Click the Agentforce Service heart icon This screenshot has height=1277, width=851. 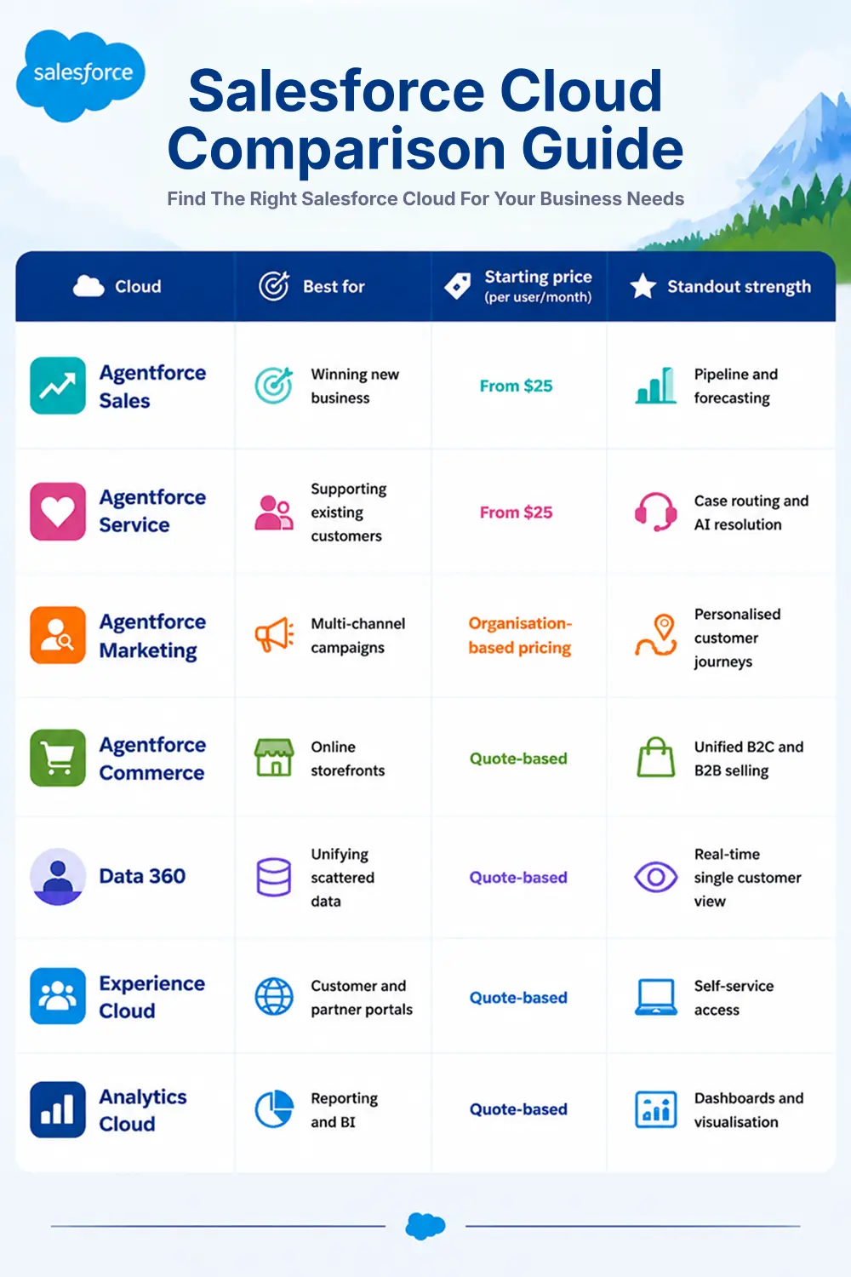click(x=58, y=512)
